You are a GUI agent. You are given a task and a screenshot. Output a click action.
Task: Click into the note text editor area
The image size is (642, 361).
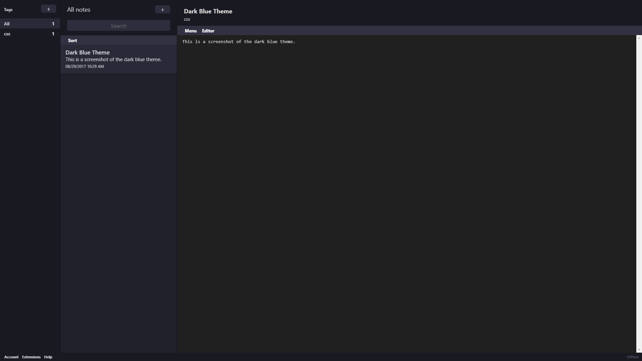[407, 194]
